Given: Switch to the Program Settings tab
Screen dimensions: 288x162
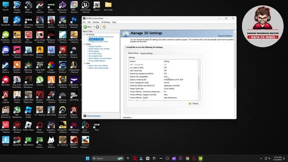Looking at the screenshot, I should tap(146, 53).
